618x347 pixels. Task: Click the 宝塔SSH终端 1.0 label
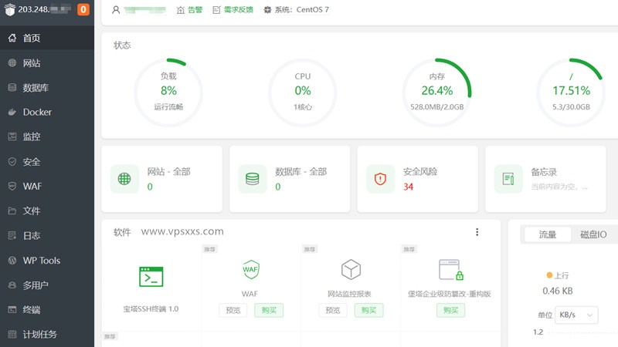[x=151, y=309]
